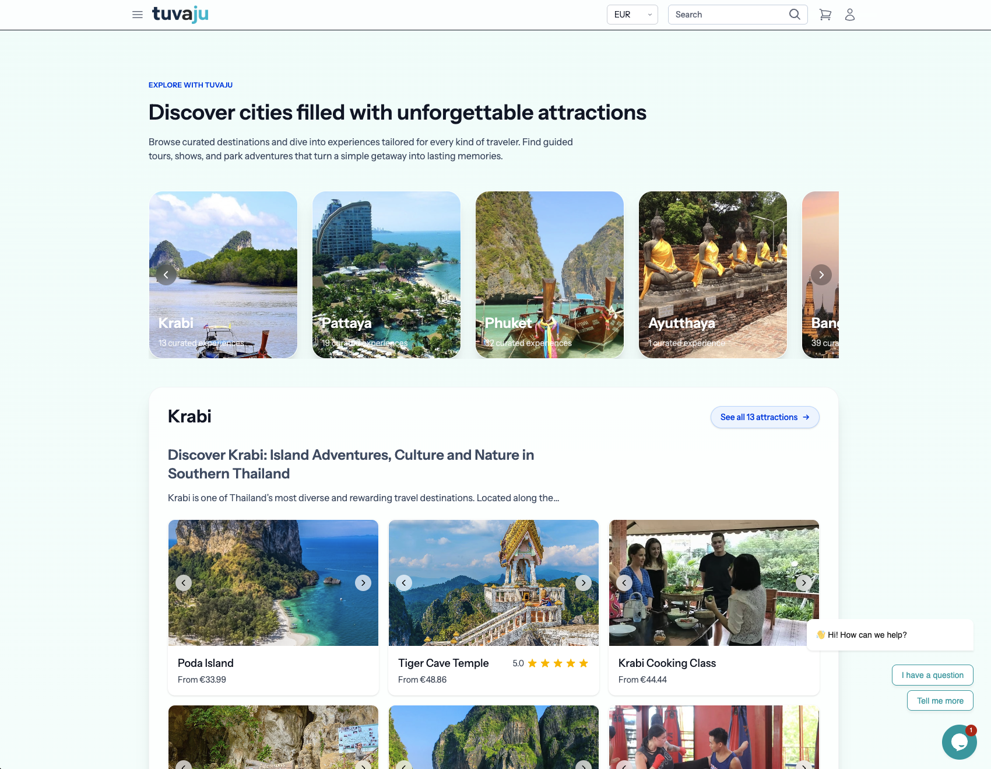This screenshot has width=991, height=769.
Task: Click the Krabi description paragraph ending with ellipsis
Action: pos(364,498)
